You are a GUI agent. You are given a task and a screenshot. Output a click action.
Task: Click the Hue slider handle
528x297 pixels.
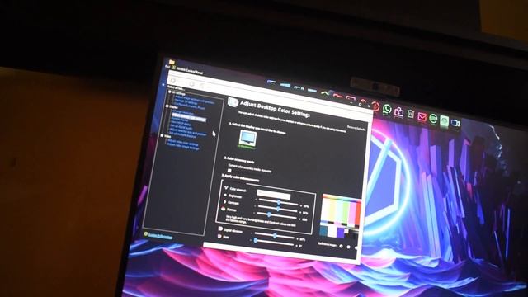(x=256, y=240)
